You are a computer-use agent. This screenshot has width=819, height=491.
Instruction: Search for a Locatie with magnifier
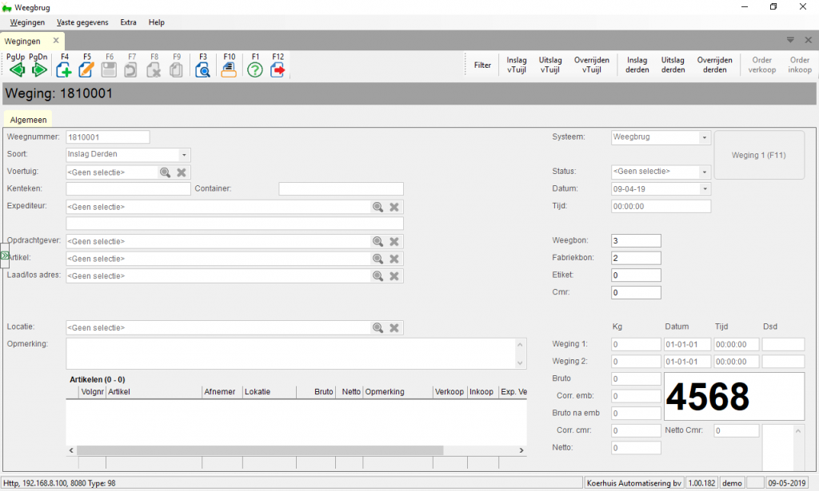click(x=378, y=328)
